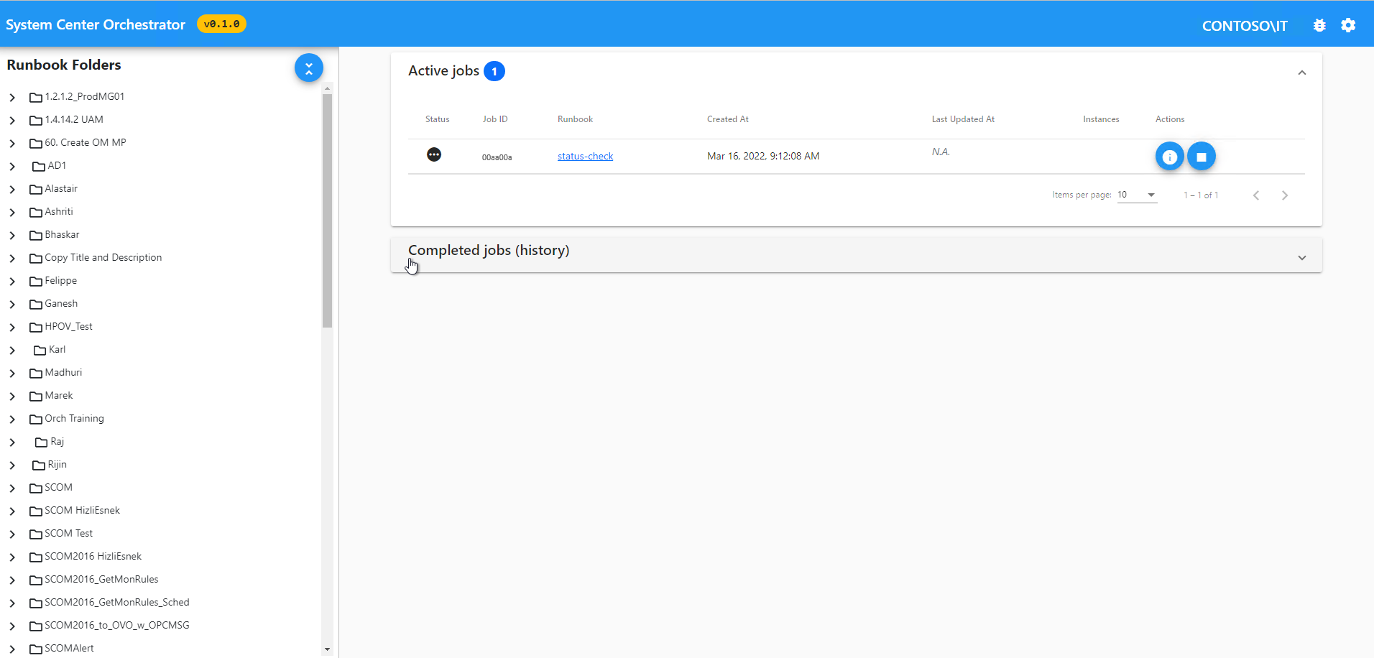This screenshot has width=1374, height=658.
Task: Click the v0.1.0 version badge
Action: point(221,24)
